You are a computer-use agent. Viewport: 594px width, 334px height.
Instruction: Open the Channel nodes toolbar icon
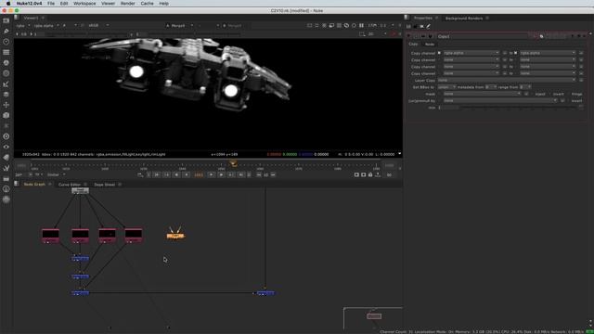tap(6, 52)
